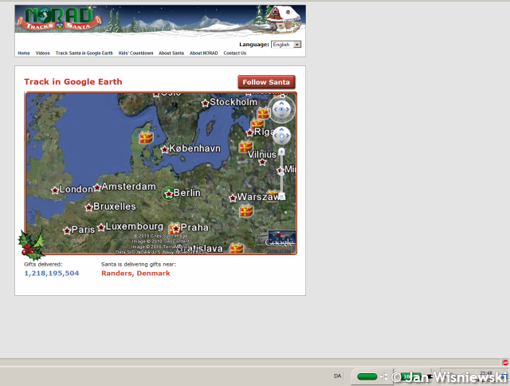Click the move-up arrow on hand control

281,129
